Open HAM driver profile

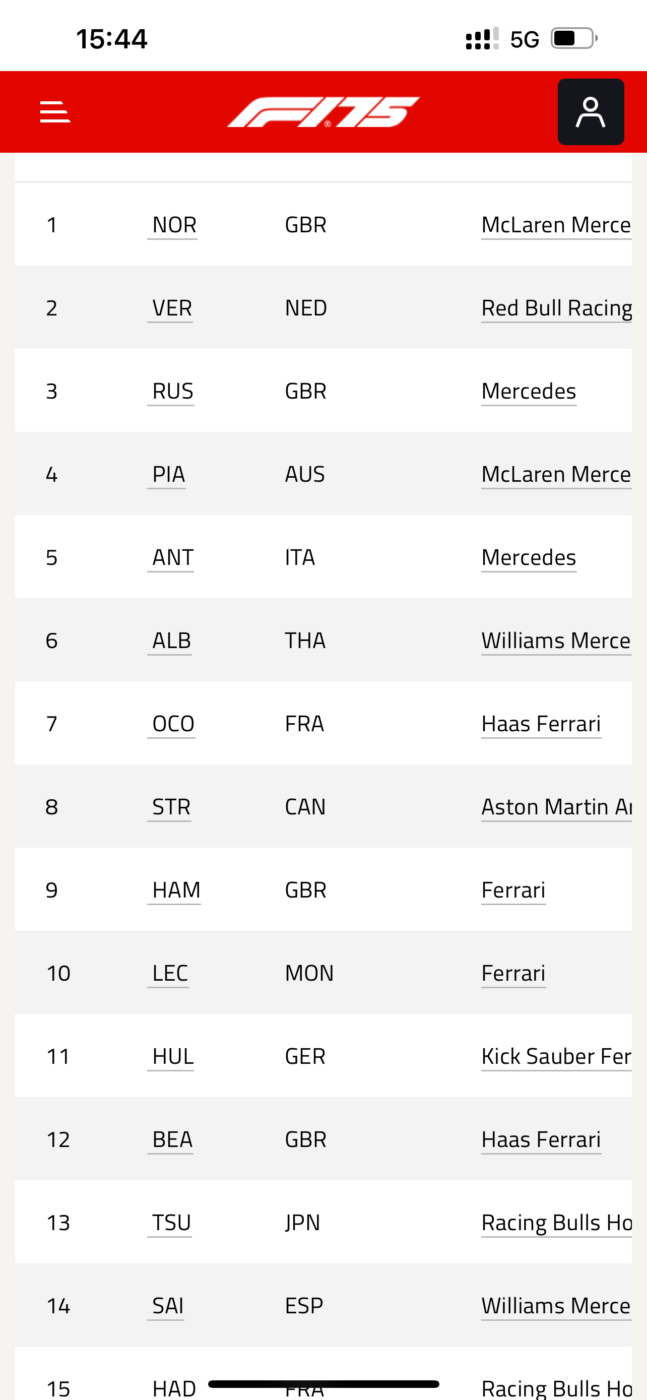(175, 890)
